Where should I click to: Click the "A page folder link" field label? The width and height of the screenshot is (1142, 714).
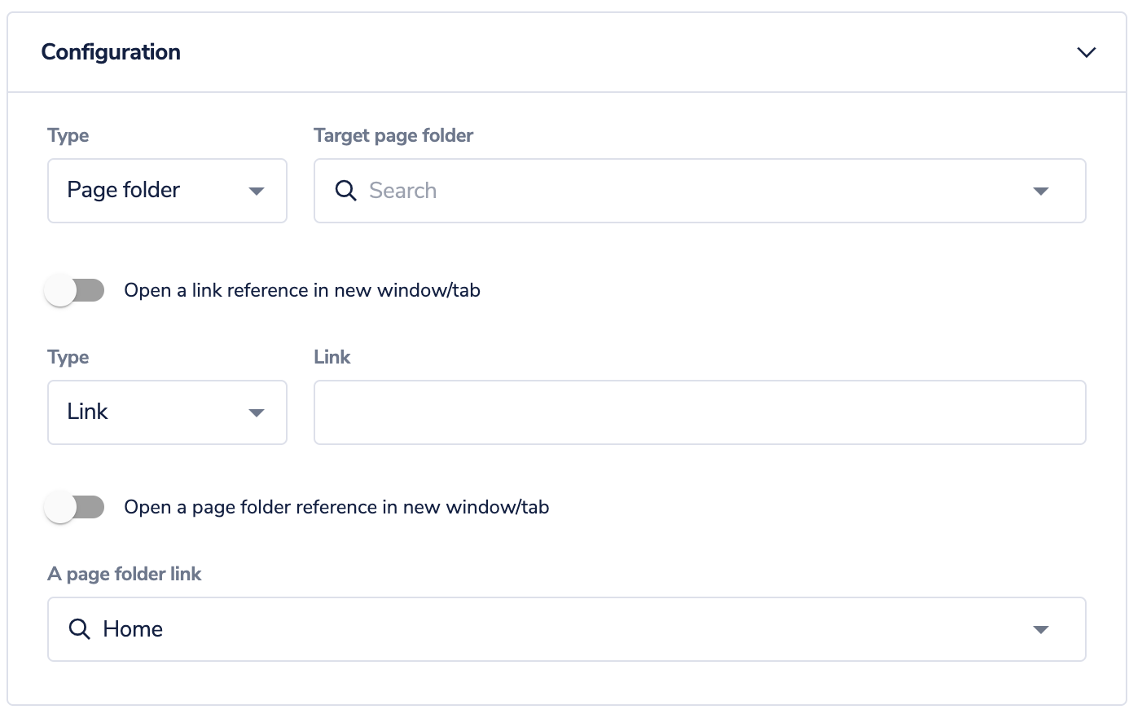click(125, 574)
